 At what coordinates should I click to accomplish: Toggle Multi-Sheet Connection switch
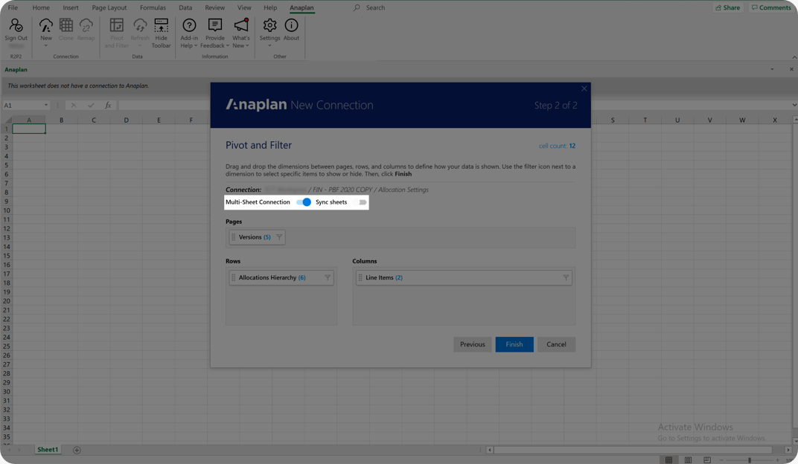click(x=304, y=202)
